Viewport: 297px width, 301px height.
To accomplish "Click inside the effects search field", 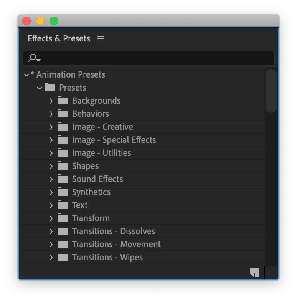I will (x=153, y=58).
